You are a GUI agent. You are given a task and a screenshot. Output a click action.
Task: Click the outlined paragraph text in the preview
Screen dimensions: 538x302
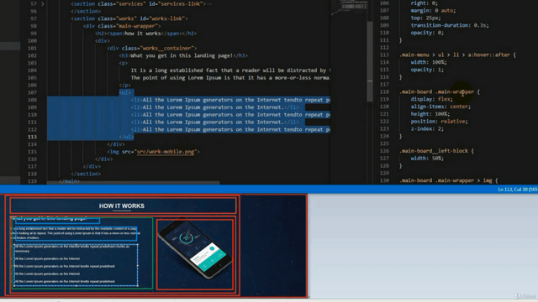[x=75, y=233]
